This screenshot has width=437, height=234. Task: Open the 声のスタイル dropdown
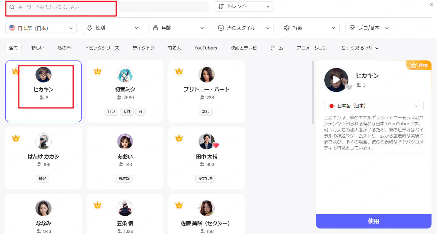tap(244, 28)
